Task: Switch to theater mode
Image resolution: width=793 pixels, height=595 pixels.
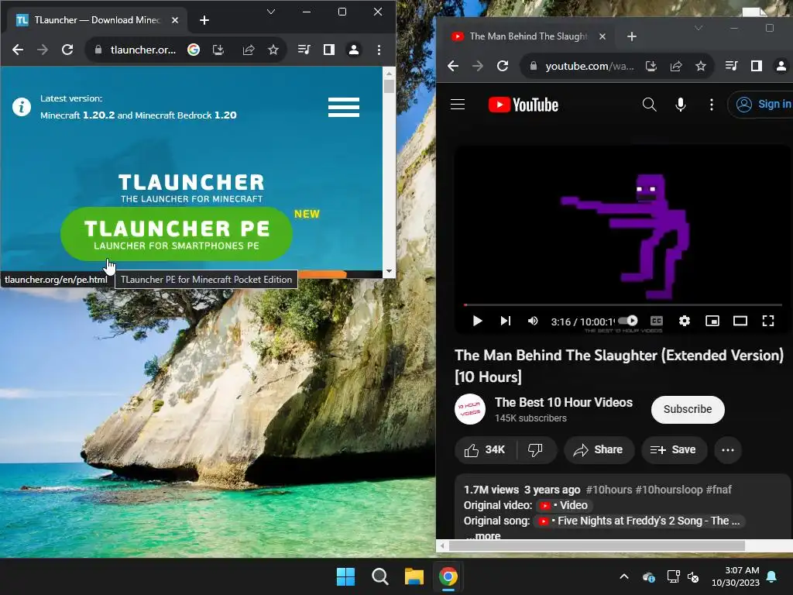Action: coord(740,321)
